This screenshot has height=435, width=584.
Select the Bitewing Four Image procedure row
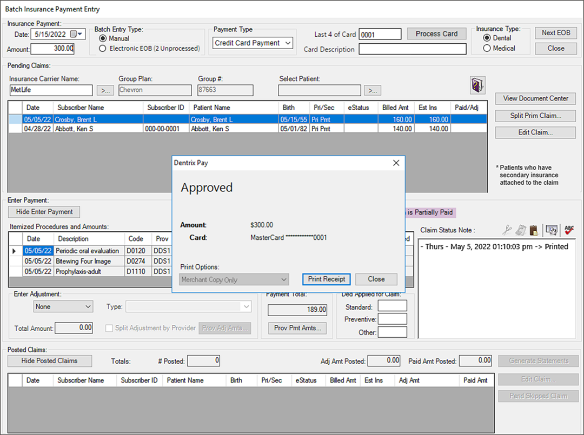click(x=83, y=261)
